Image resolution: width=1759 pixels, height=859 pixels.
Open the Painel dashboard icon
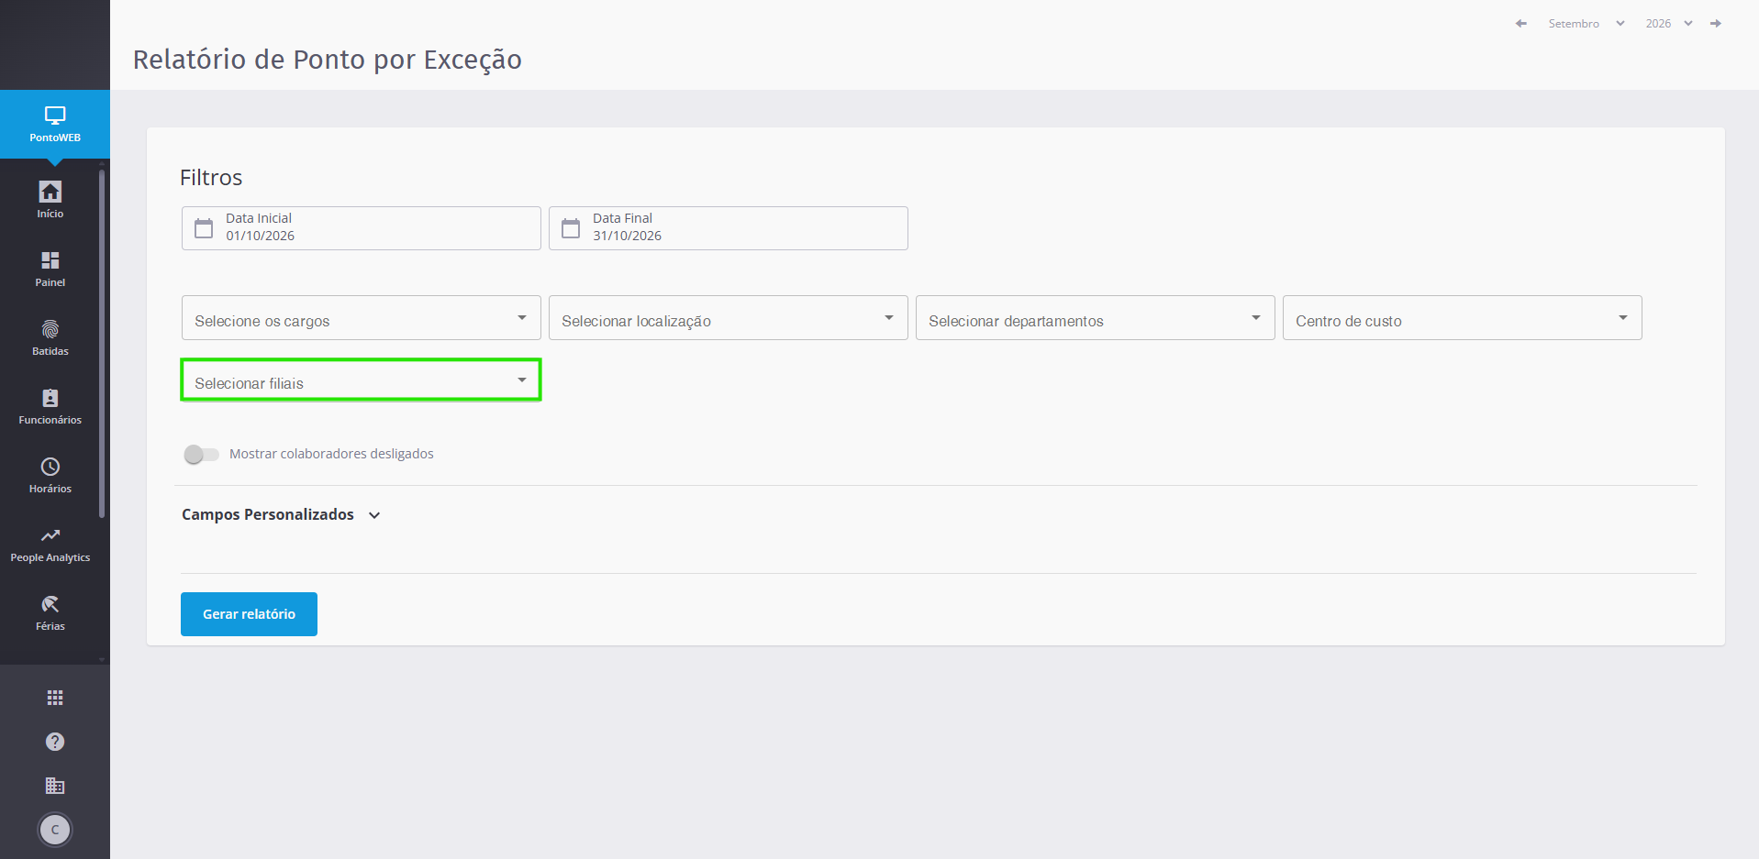click(50, 260)
